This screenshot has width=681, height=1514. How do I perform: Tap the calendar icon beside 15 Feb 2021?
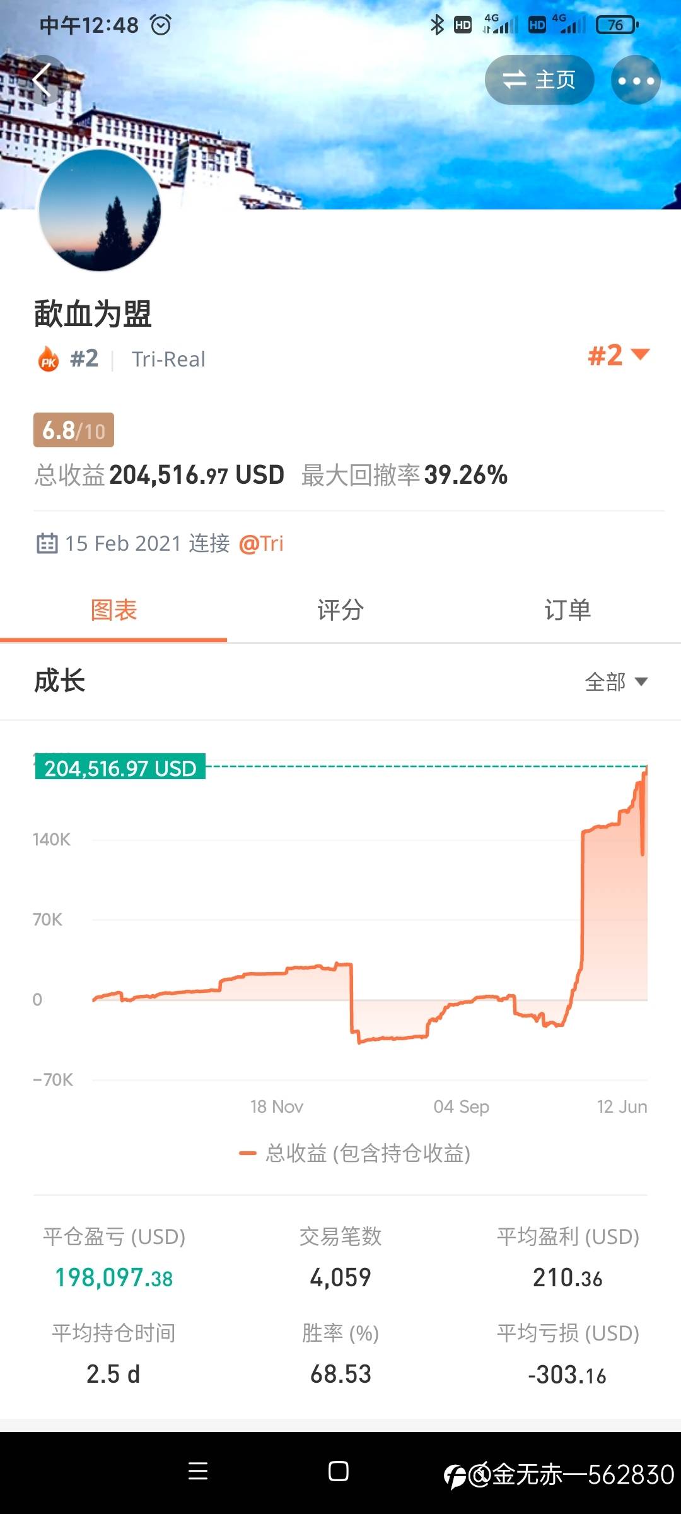[x=47, y=543]
